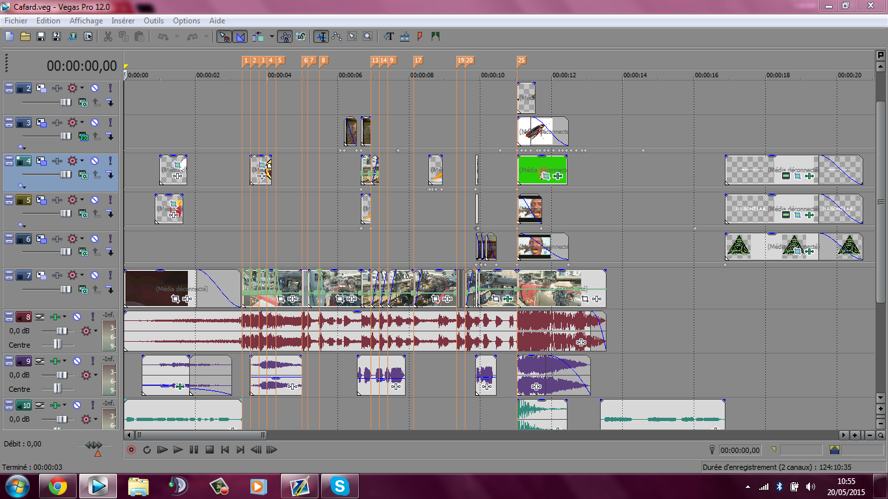Image resolution: width=888 pixels, height=499 pixels.
Task: Mute audio track 8
Action: pyautogui.click(x=77, y=316)
